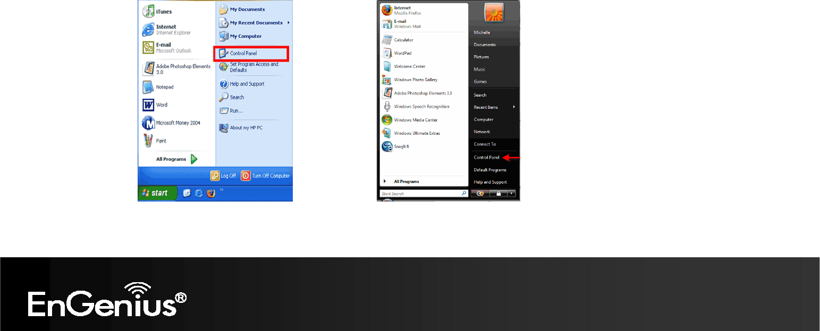This screenshot has width=820, height=331.
Task: Open Search with magnifier icon in XP menu
Action: pos(232,97)
